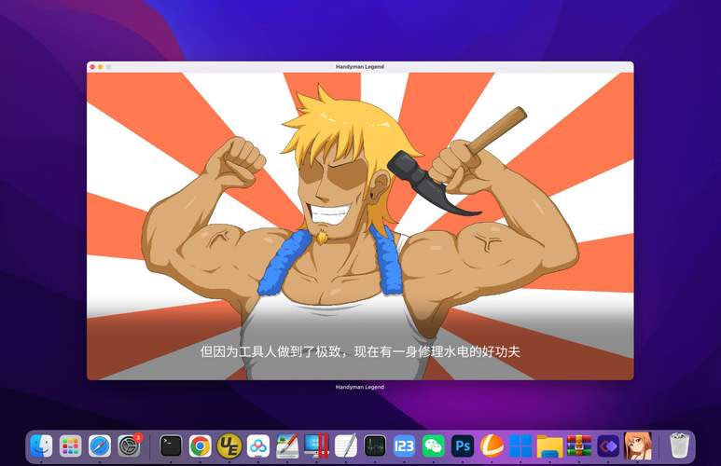Open System Preferences with notification badge
The image size is (721, 466).
coord(130,445)
